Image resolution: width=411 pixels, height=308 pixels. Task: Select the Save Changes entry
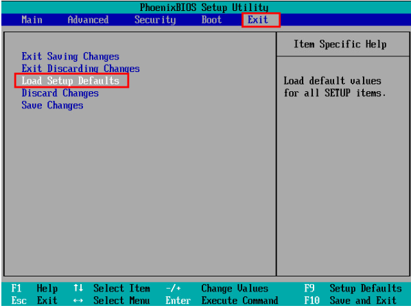click(x=52, y=105)
